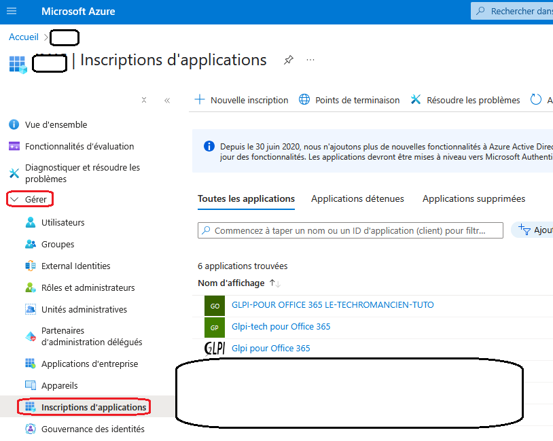553x441 pixels.
Task: Click the Utilisateurs person icon
Action: point(31,222)
